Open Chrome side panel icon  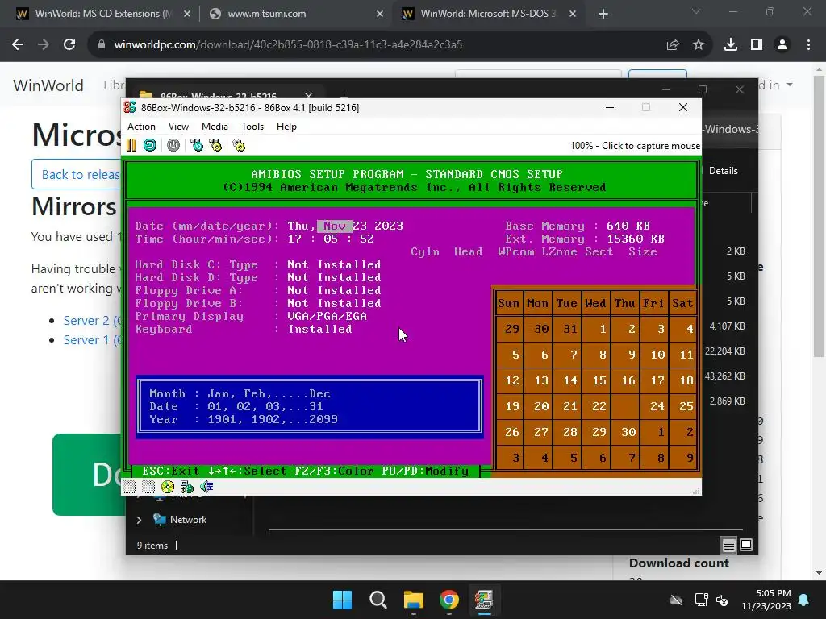pos(757,45)
